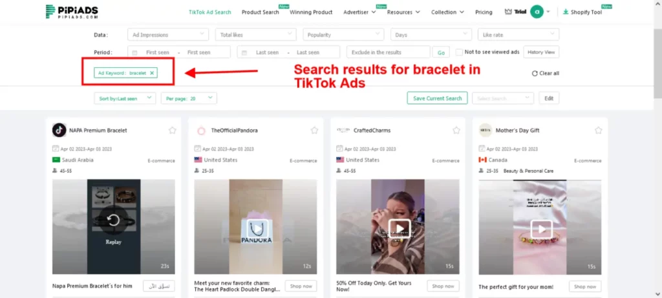Open the Sort by Last seen dropdown
This screenshot has height=298, width=662.
[x=125, y=98]
